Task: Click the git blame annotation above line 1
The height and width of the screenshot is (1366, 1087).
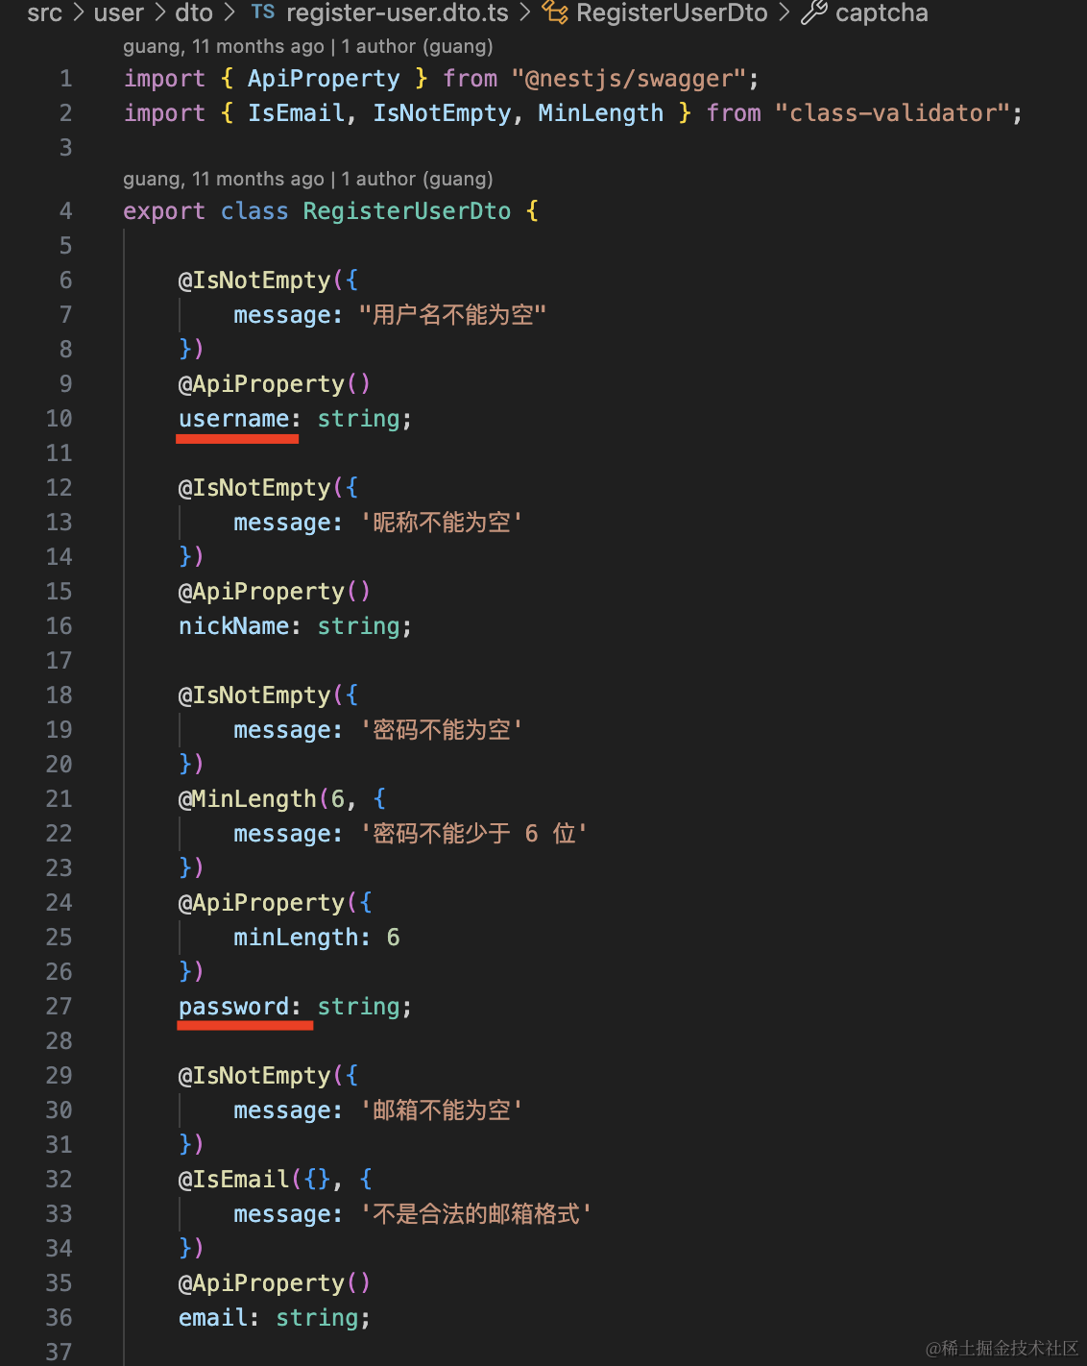Action: point(307,46)
